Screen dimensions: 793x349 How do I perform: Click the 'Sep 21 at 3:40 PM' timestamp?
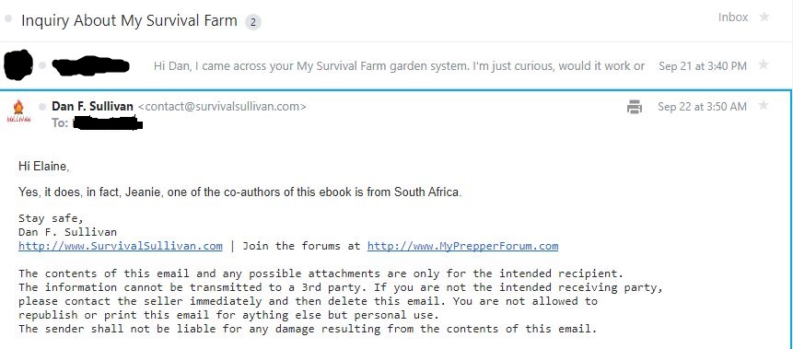coord(702,66)
